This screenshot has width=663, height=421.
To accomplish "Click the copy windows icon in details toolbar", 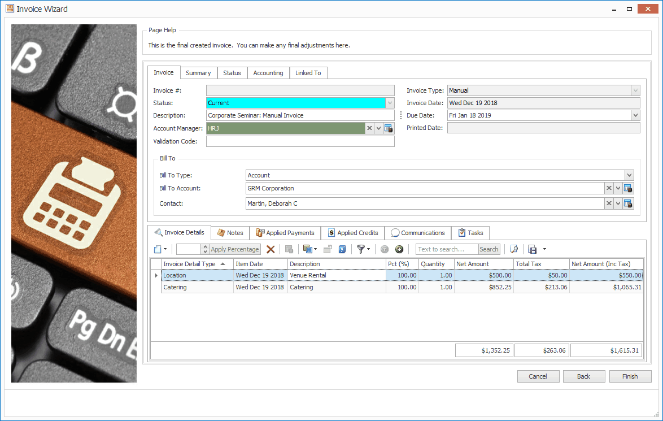I will pos(307,249).
